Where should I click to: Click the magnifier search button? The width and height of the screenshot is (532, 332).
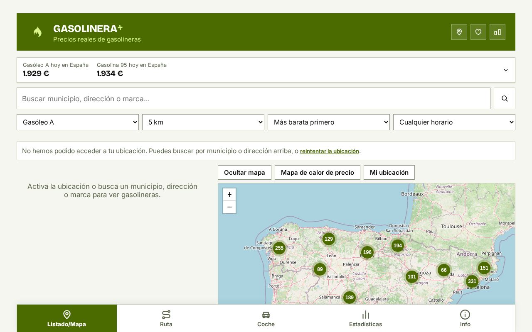tap(505, 98)
